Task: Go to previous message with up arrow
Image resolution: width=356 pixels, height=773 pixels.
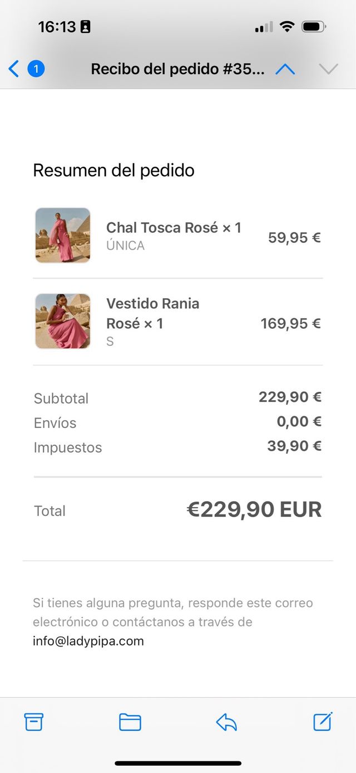Action: [x=285, y=69]
